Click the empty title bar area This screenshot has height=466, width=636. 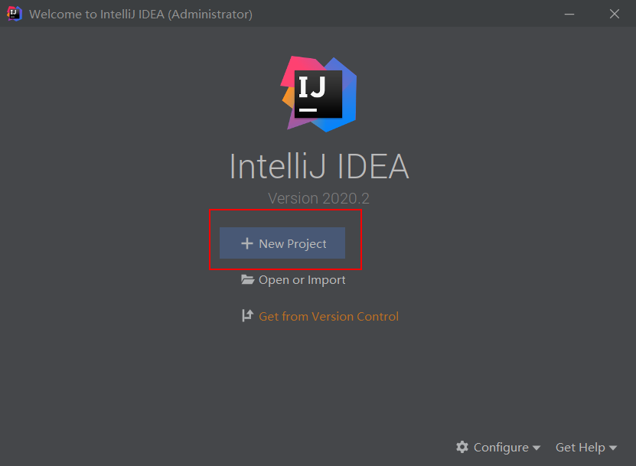[406, 14]
